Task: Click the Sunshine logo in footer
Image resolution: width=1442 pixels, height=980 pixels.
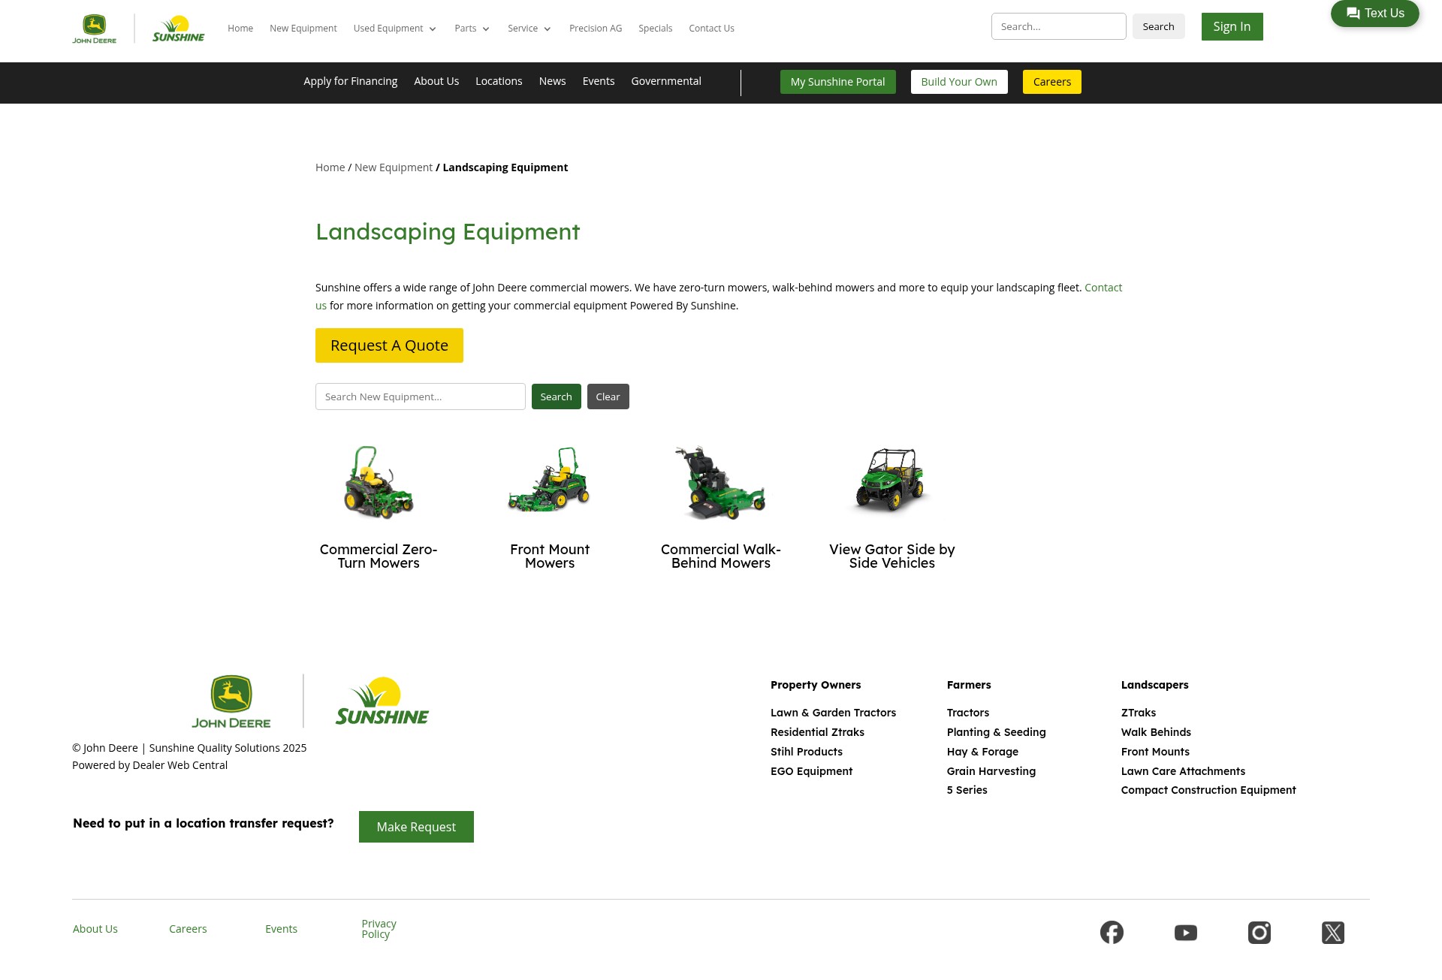Action: (382, 701)
